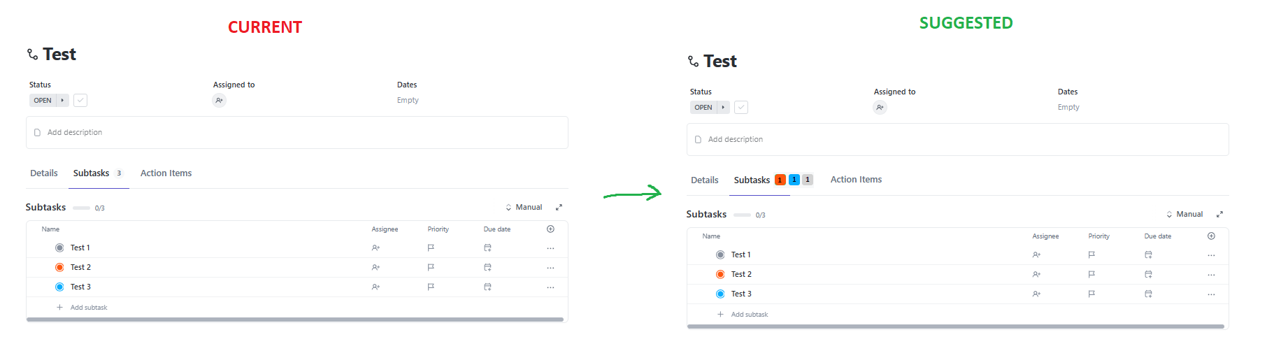Image resolution: width=1267 pixels, height=351 pixels.
Task: Click add assignee icon under Assigned to in current view
Action: click(x=219, y=101)
